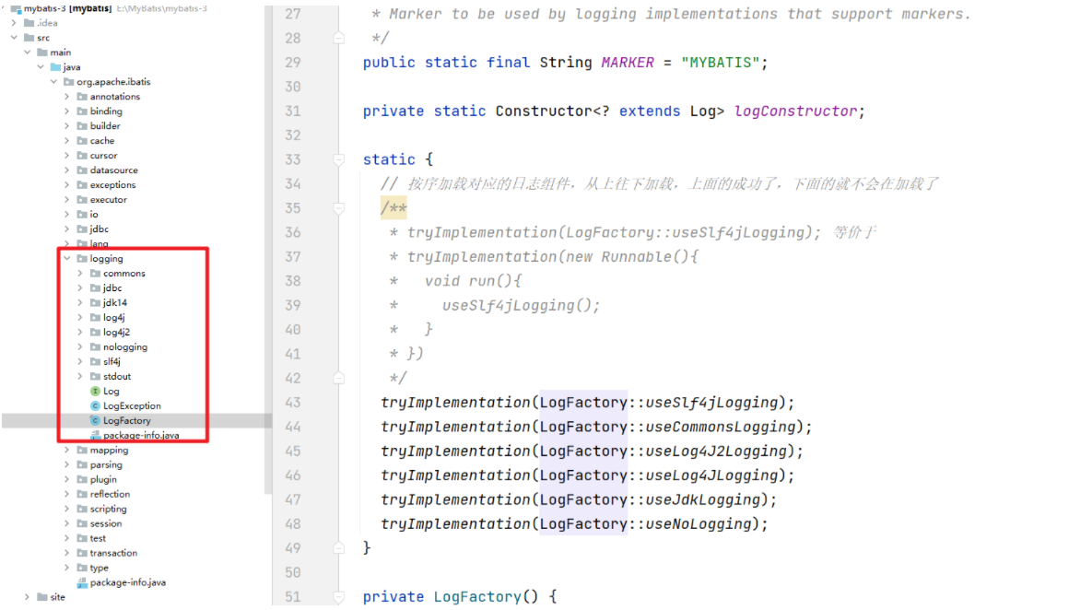This screenshot has width=1092, height=610.
Task: Expand the site folder
Action: [28, 597]
